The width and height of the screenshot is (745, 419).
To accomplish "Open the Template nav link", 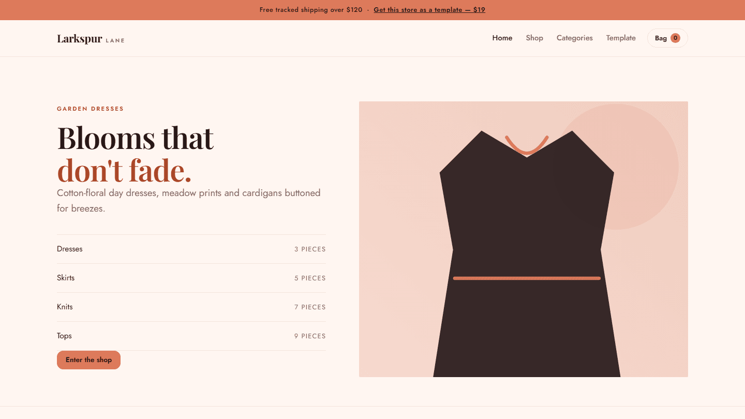I will pos(621,38).
